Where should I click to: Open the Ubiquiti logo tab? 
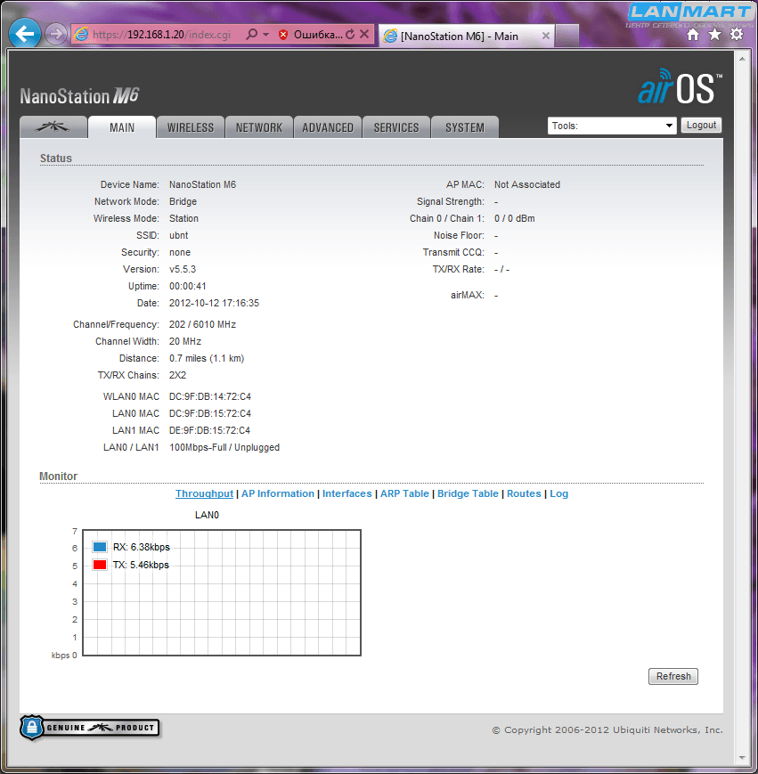click(53, 127)
